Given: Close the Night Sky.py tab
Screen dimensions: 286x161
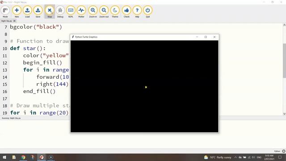Looking at the screenshot, I should [x=14, y=21].
